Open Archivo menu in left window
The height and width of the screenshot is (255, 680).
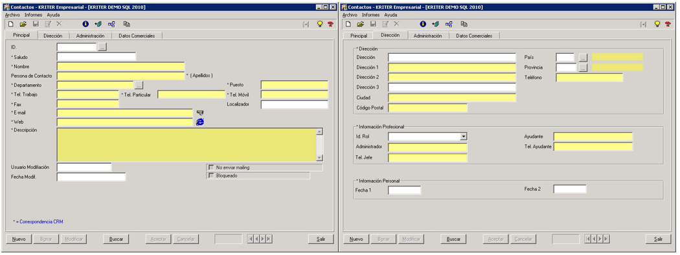coord(12,15)
